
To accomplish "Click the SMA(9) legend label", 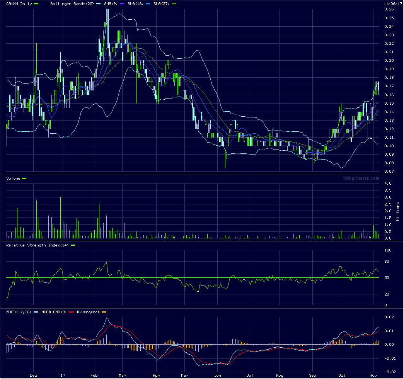I will click(x=111, y=3).
